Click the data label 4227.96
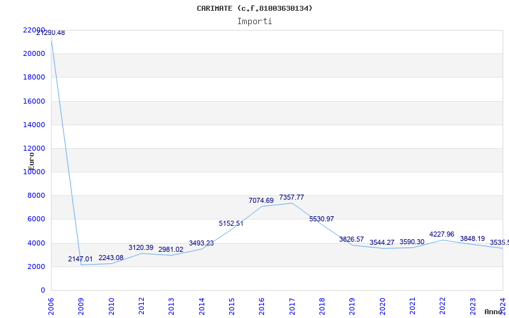This screenshot has height=318, width=509. 442,235
